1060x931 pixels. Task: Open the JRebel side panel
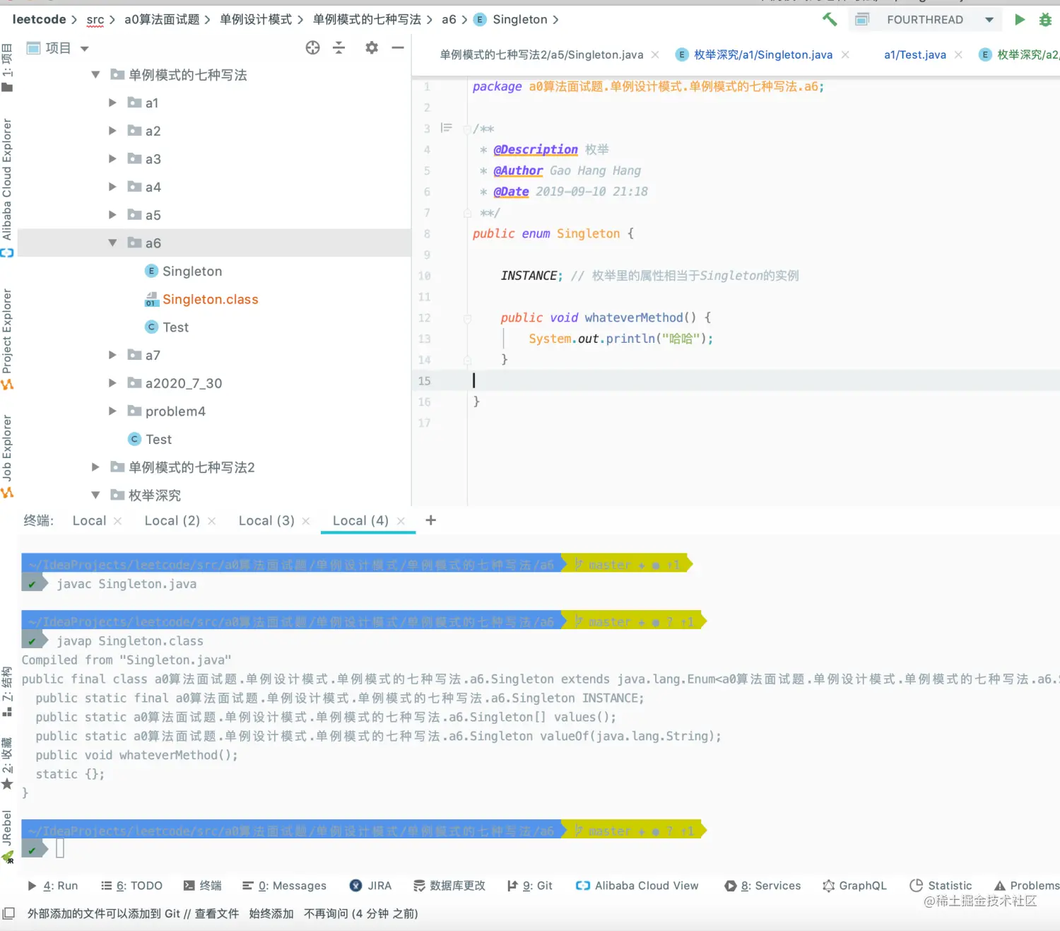7,836
